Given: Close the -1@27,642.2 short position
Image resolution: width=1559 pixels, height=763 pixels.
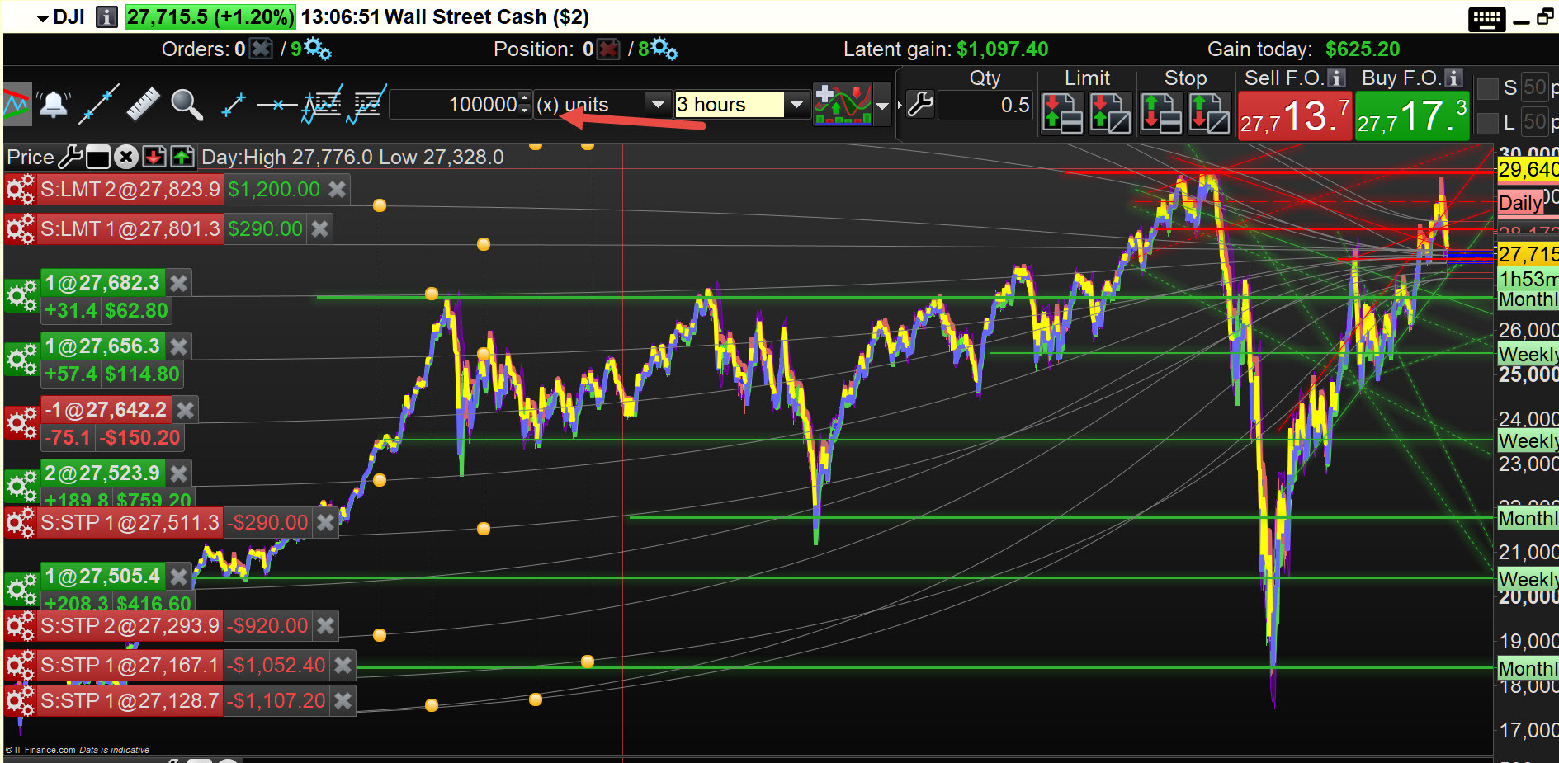Looking at the screenshot, I should coord(186,409).
